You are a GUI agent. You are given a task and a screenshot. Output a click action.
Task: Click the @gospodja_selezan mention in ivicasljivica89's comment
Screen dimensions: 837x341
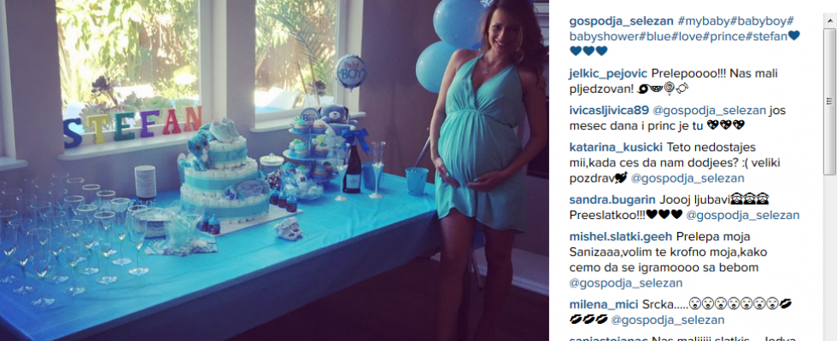[x=708, y=111]
